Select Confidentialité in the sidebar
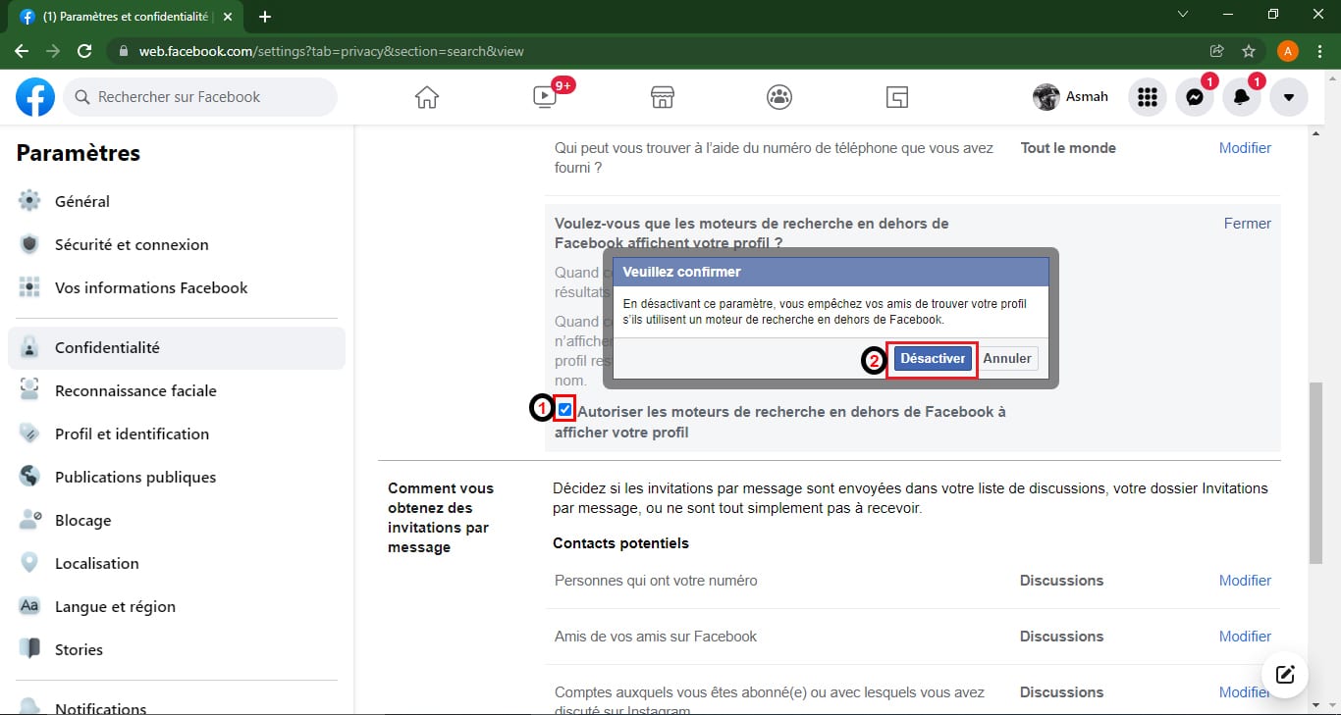 click(177, 347)
